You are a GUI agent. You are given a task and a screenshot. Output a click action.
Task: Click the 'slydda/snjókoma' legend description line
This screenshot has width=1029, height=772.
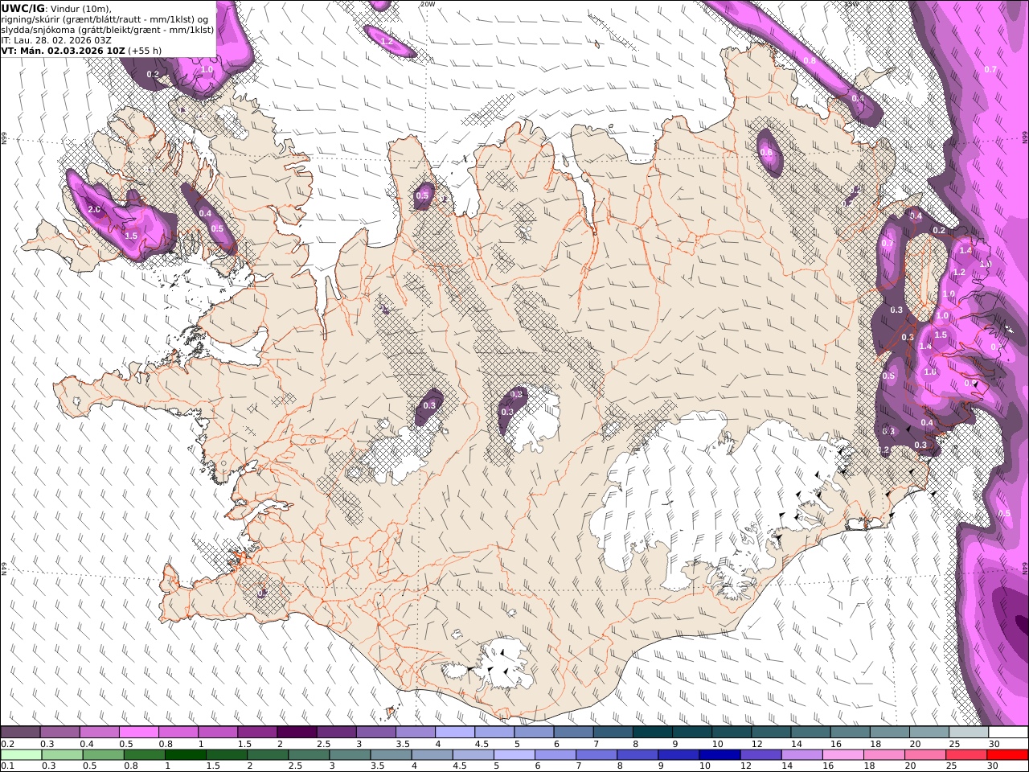(x=108, y=29)
